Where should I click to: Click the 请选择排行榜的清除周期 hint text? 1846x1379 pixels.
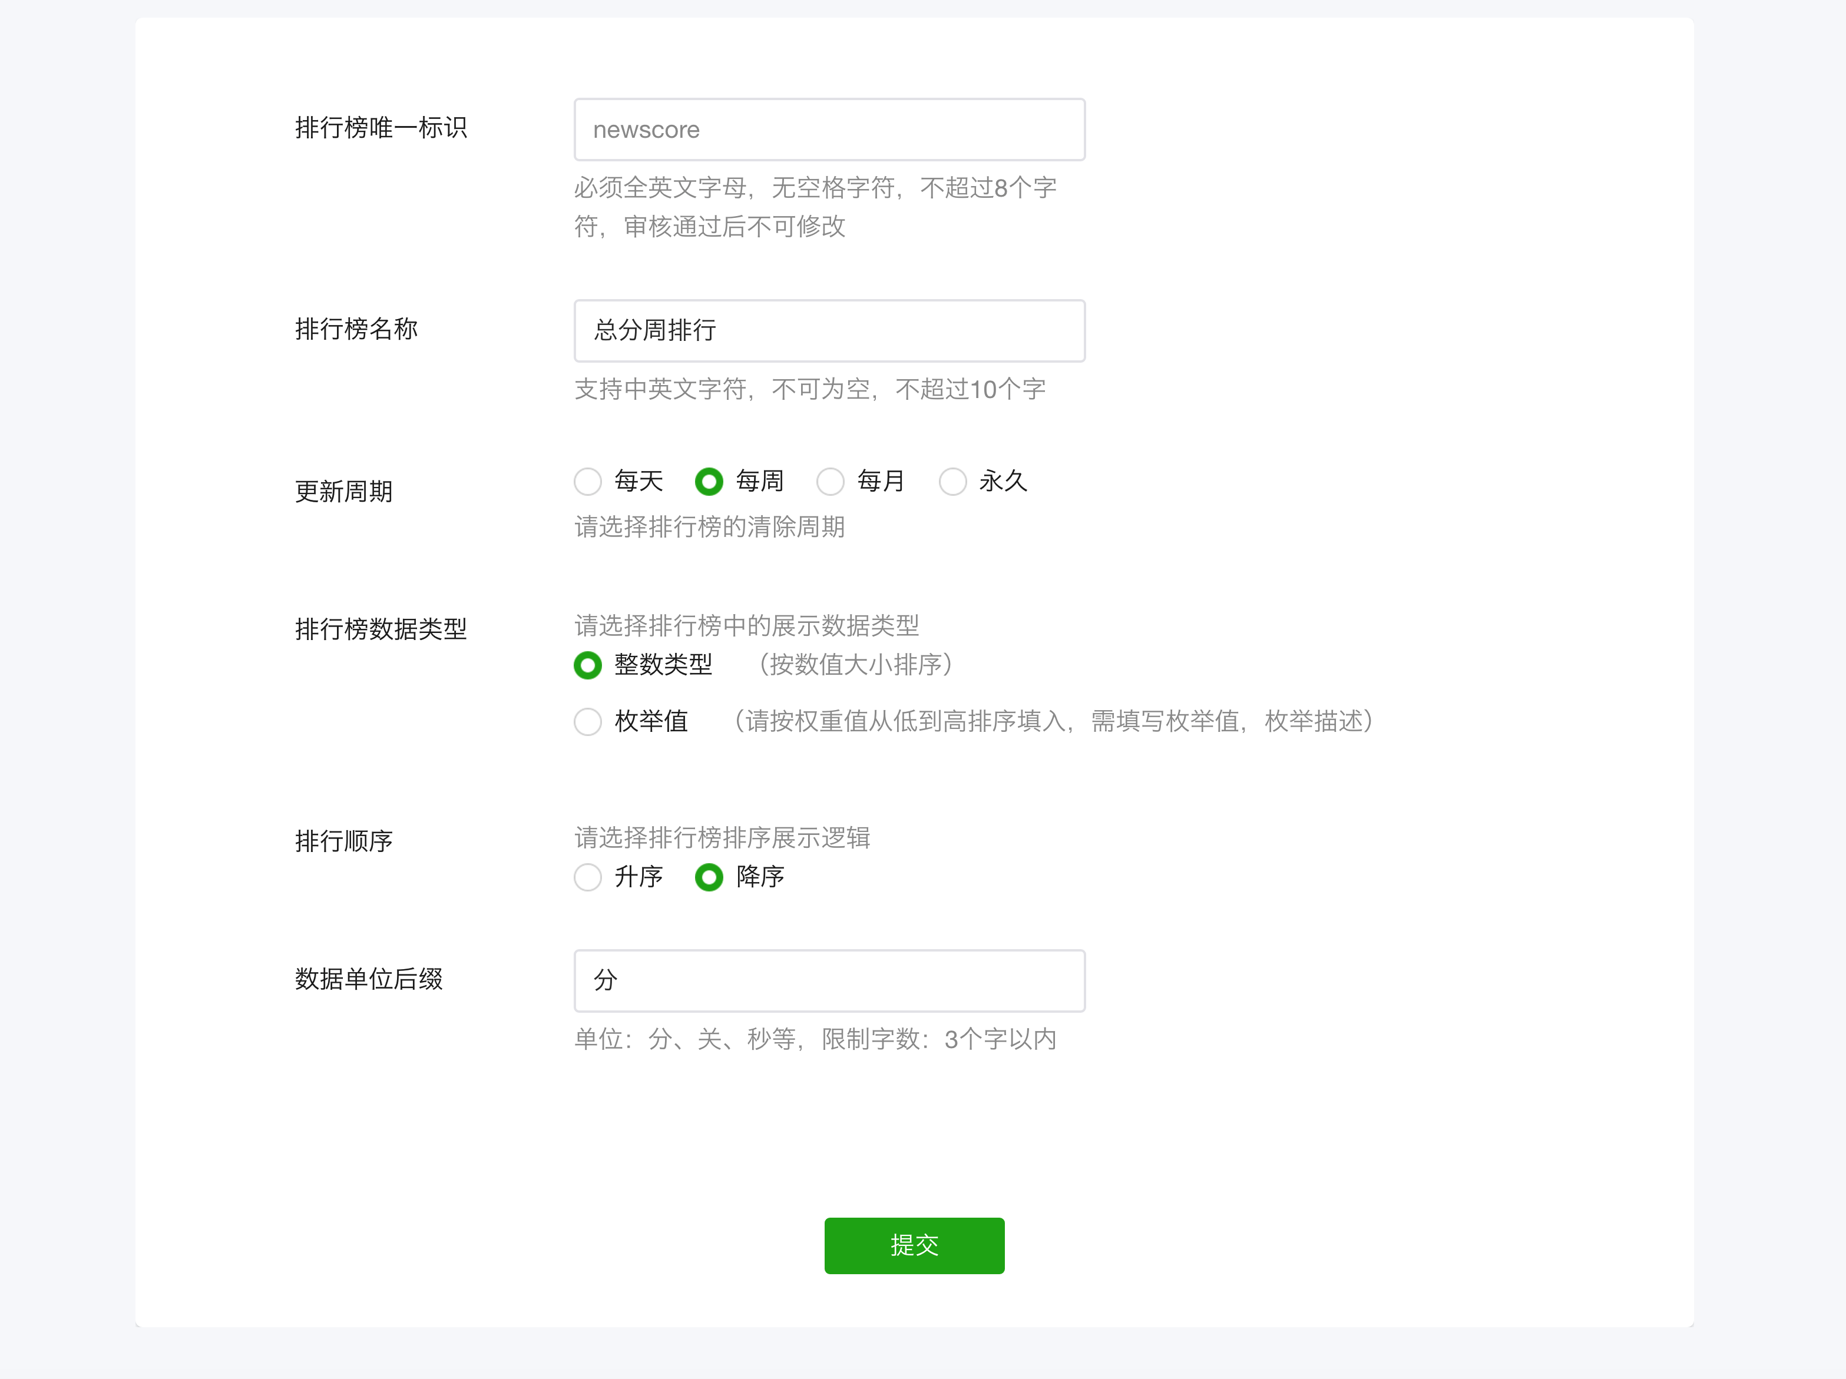[709, 526]
